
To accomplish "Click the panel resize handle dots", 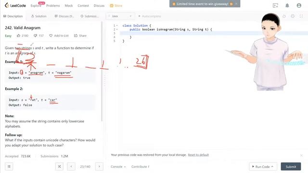I will tap(105, 80).
